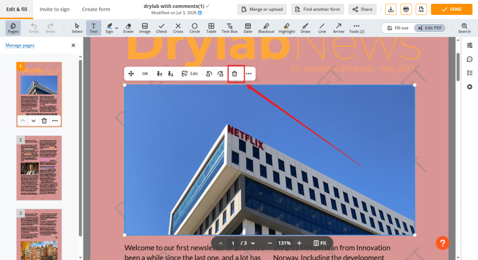Move page 1 down arrow

(x=34, y=121)
